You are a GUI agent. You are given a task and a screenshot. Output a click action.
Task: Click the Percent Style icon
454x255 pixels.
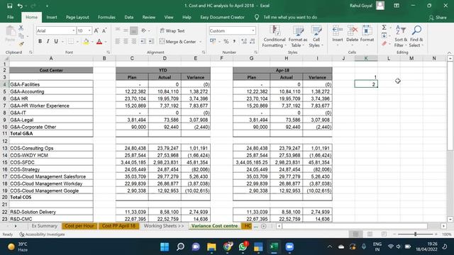(226, 42)
